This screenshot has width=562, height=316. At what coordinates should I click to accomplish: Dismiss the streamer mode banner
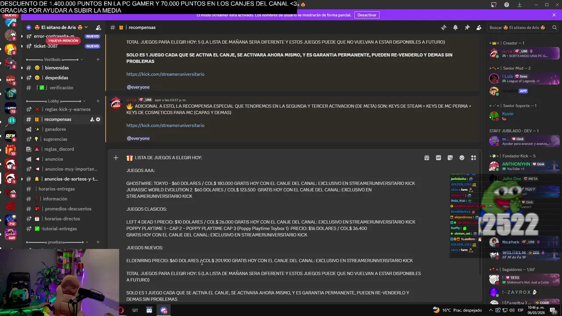coord(554,15)
